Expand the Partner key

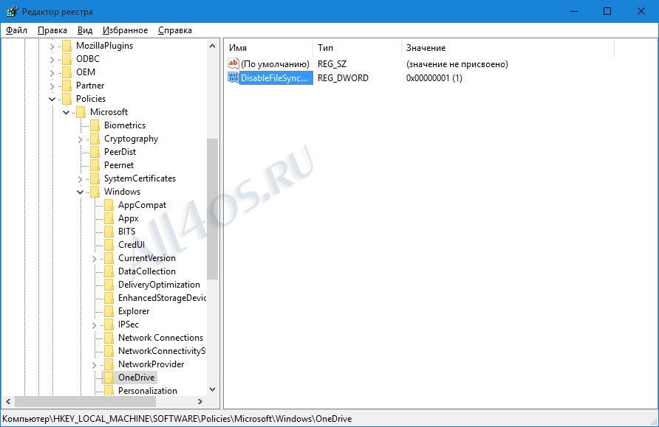pos(52,86)
